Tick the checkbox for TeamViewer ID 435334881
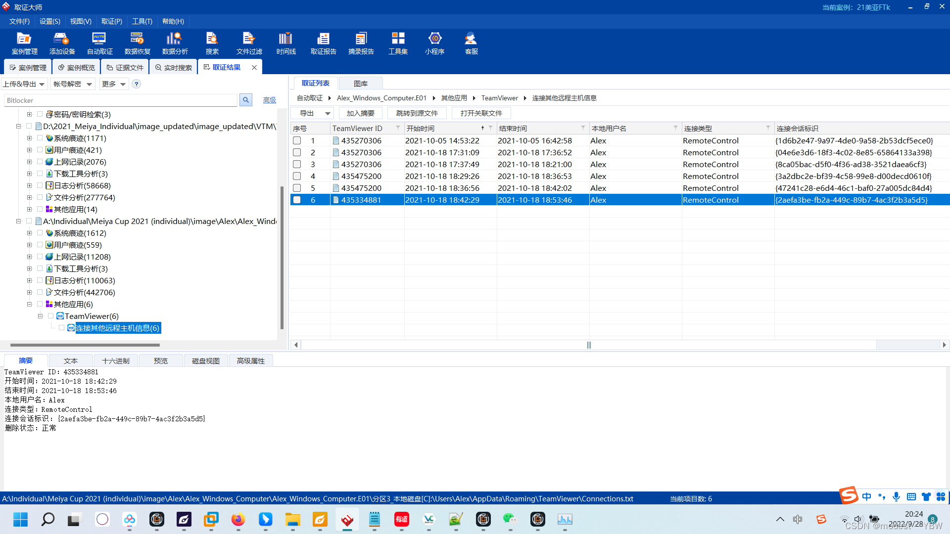 297,200
